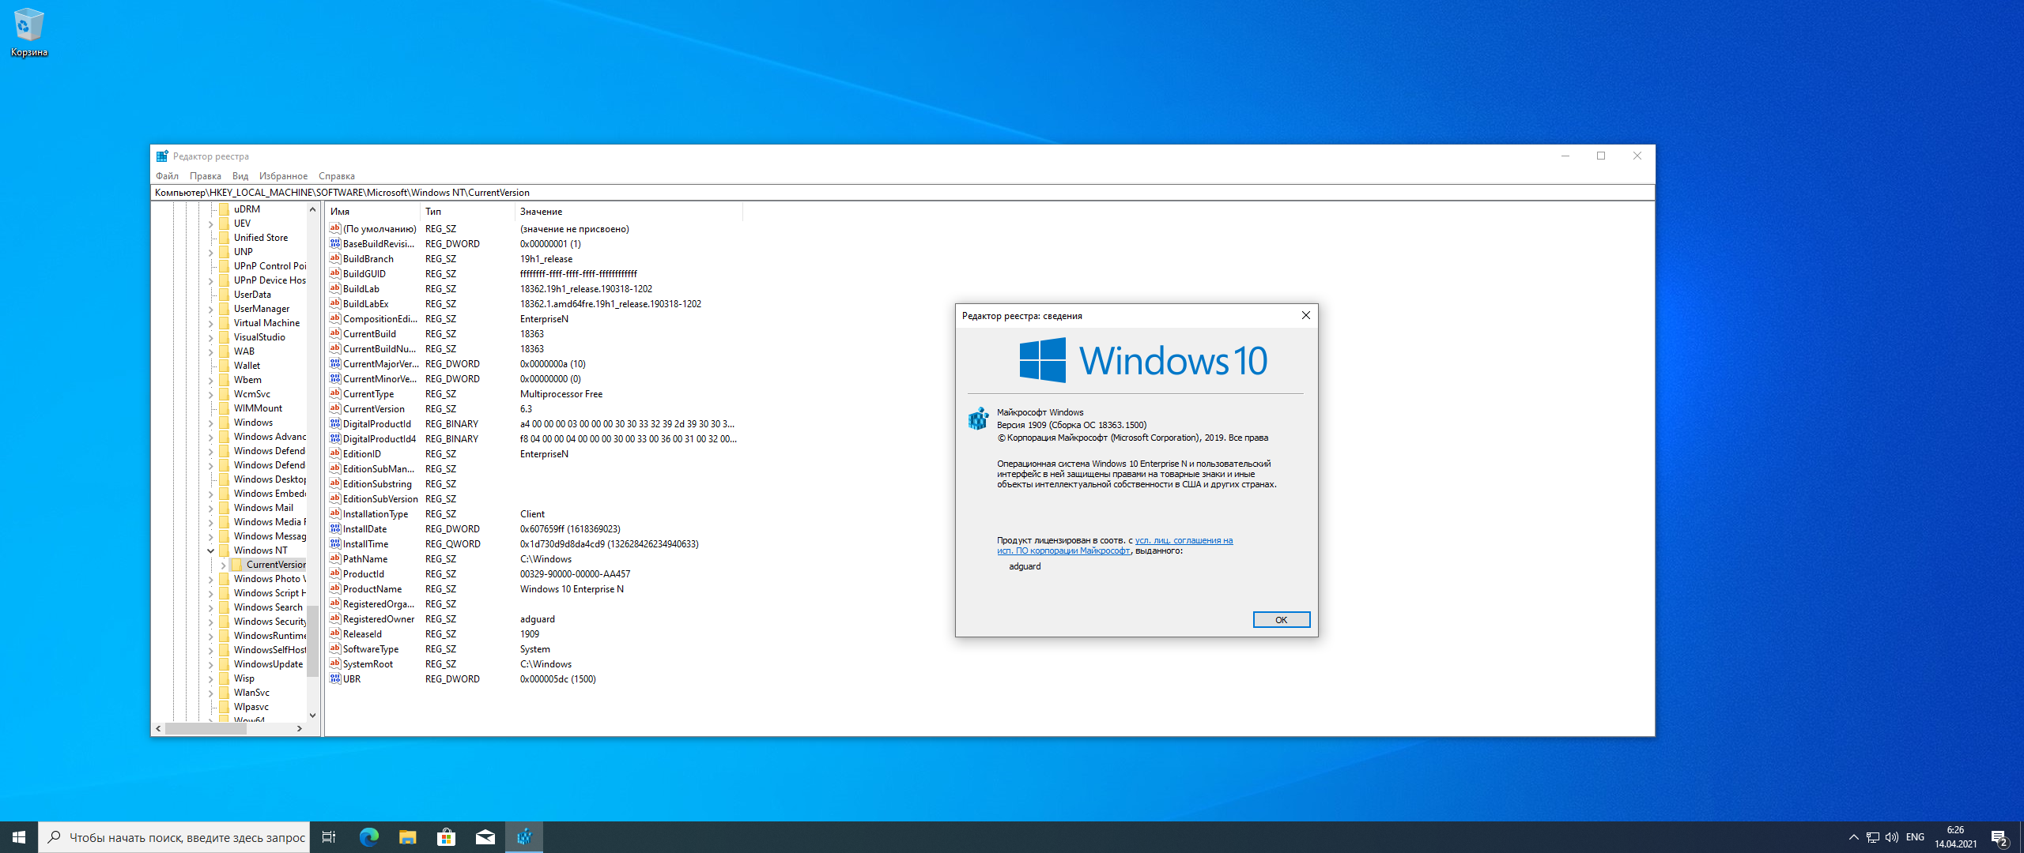Open the Windows Start menu

click(x=19, y=837)
